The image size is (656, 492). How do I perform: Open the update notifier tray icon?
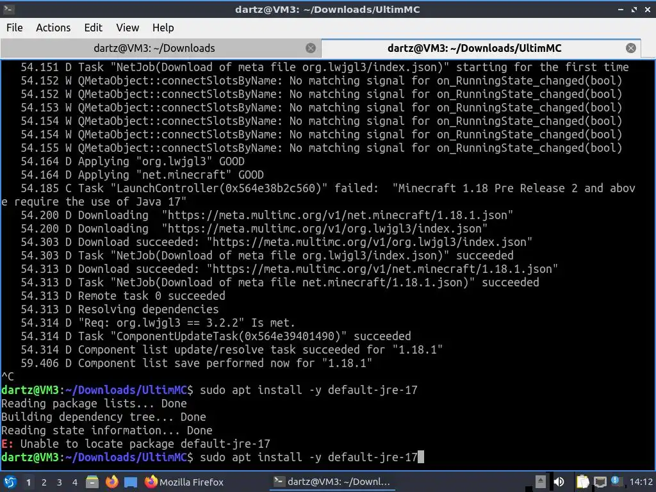(615, 481)
